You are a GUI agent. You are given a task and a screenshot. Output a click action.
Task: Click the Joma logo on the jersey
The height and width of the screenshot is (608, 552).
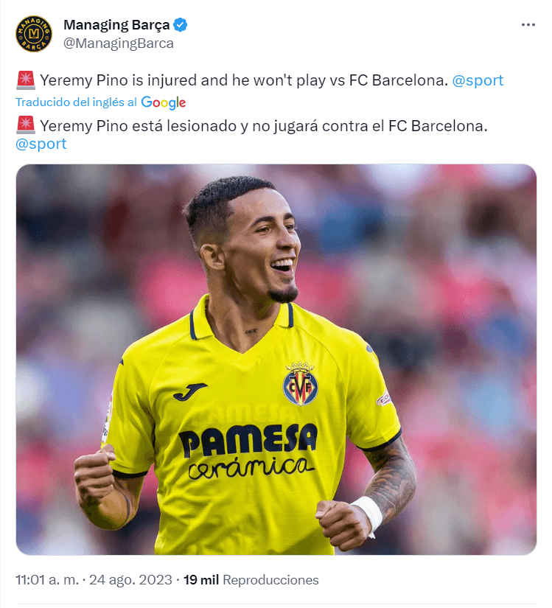[189, 391]
